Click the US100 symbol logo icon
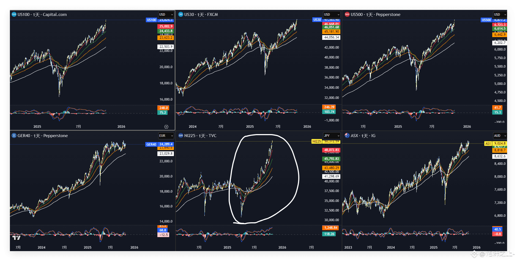 [14, 14]
